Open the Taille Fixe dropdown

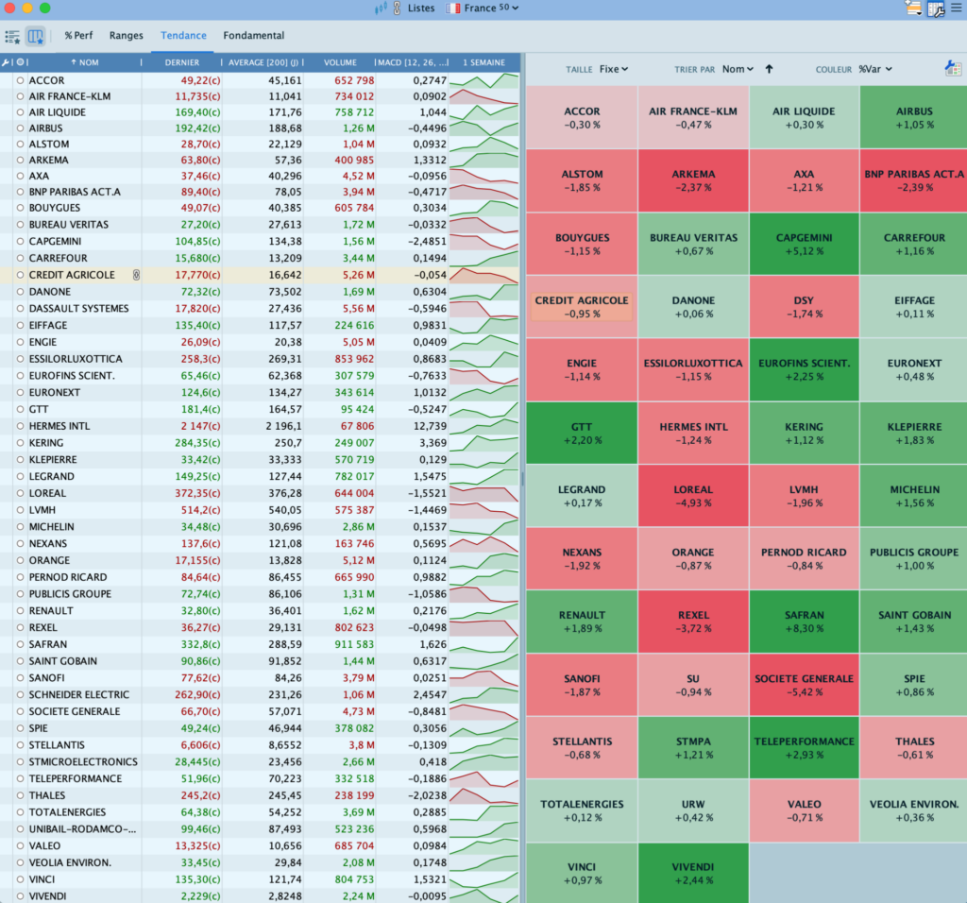614,69
